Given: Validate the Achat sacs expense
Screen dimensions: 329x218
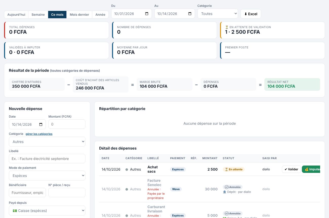Looking at the screenshot, I should 291,169.
